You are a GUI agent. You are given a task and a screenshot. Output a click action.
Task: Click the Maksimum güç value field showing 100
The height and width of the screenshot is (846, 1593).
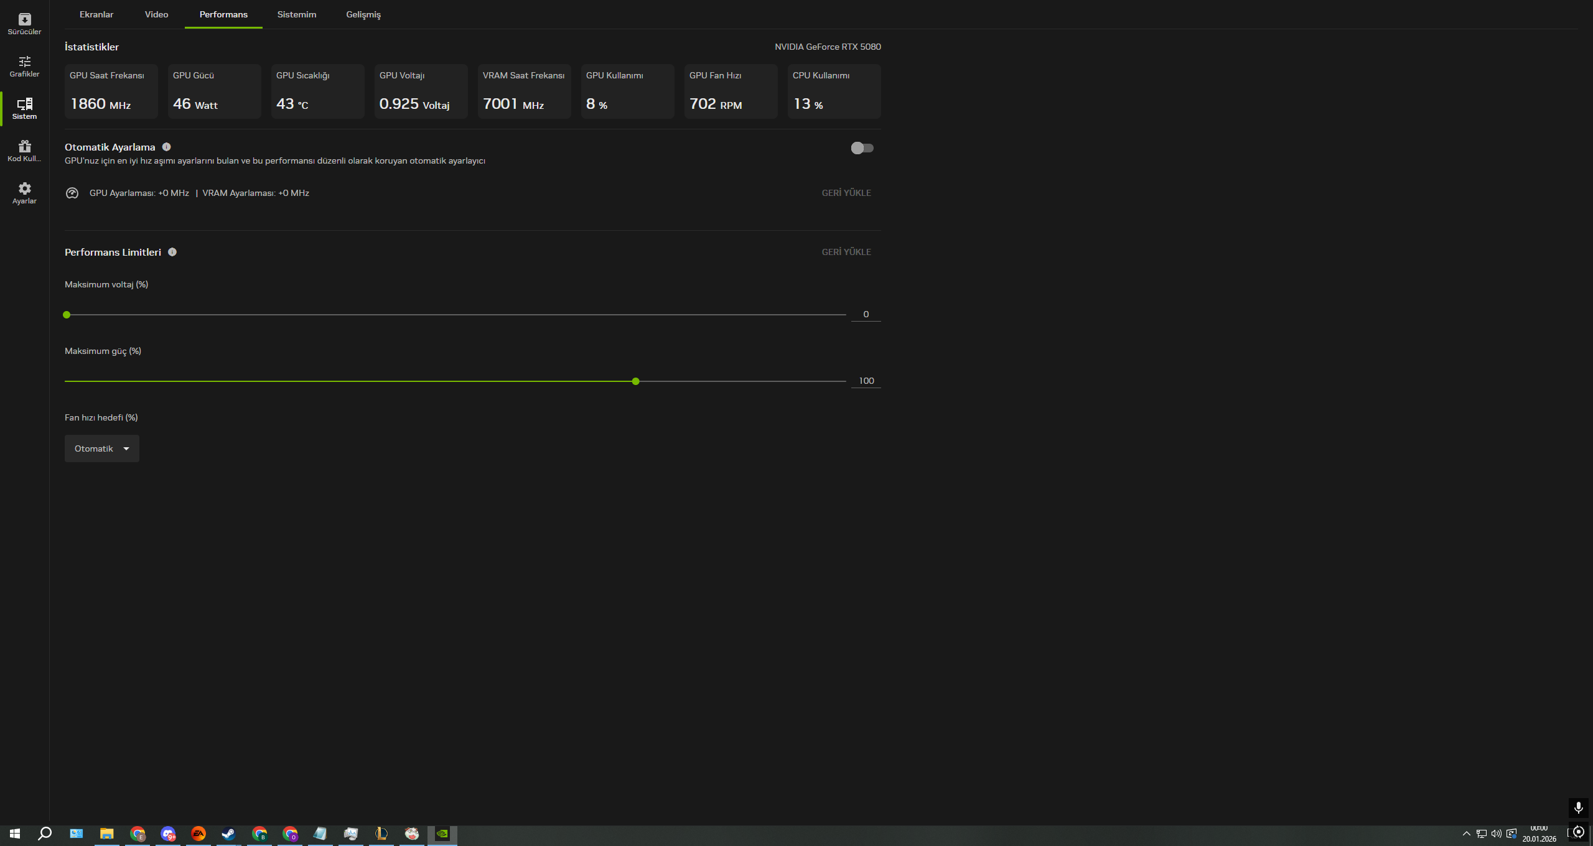click(x=866, y=381)
